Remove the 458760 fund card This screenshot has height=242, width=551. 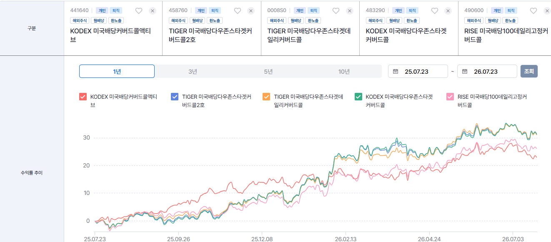pos(251,11)
